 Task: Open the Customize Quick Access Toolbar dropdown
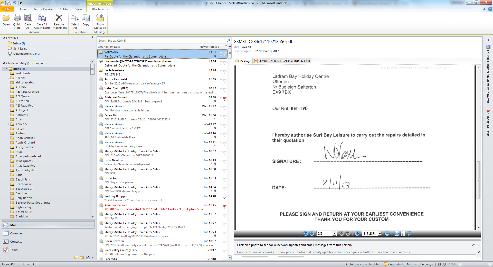coord(21,3)
